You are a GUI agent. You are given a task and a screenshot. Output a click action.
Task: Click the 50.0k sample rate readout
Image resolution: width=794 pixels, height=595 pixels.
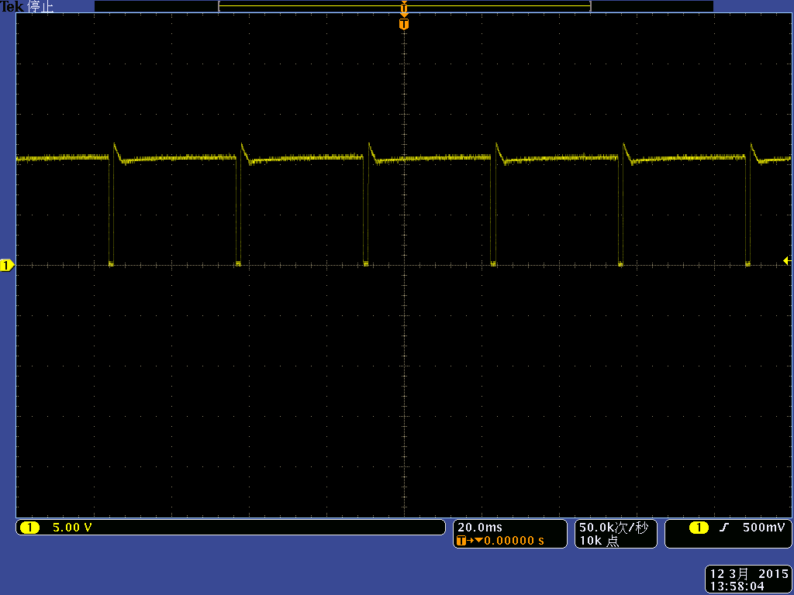[x=613, y=527]
